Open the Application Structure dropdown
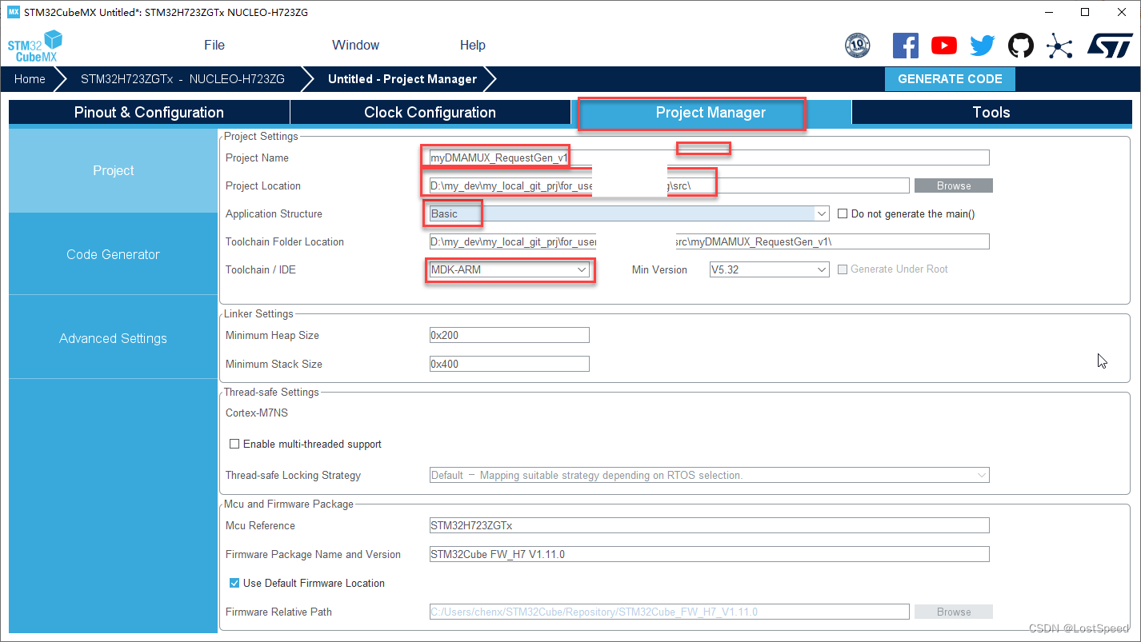The width and height of the screenshot is (1141, 642). 629,213
